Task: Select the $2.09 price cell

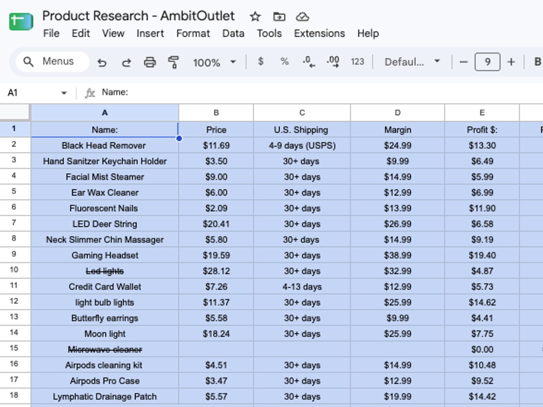Action: click(216, 208)
